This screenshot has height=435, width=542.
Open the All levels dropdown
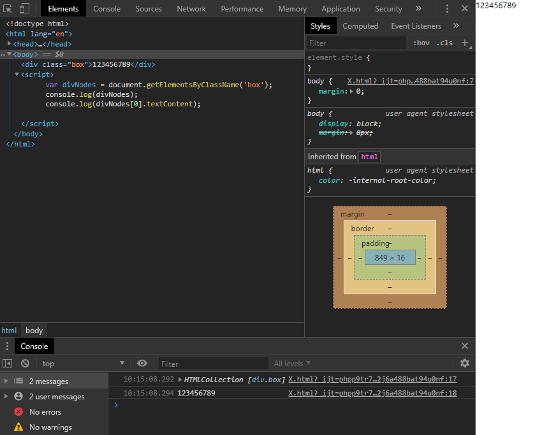click(292, 363)
